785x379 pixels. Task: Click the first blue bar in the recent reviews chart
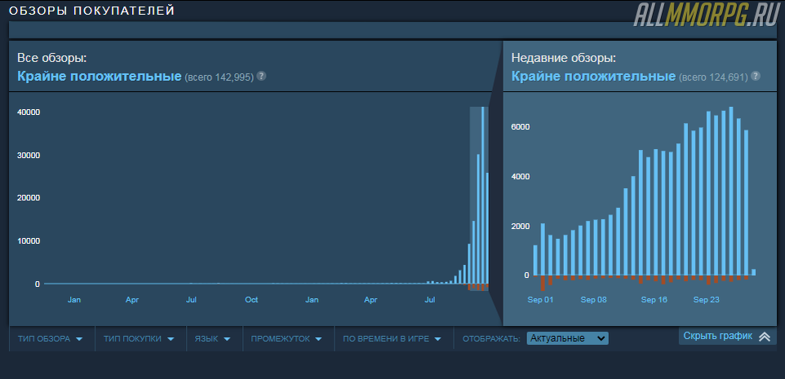coord(535,260)
